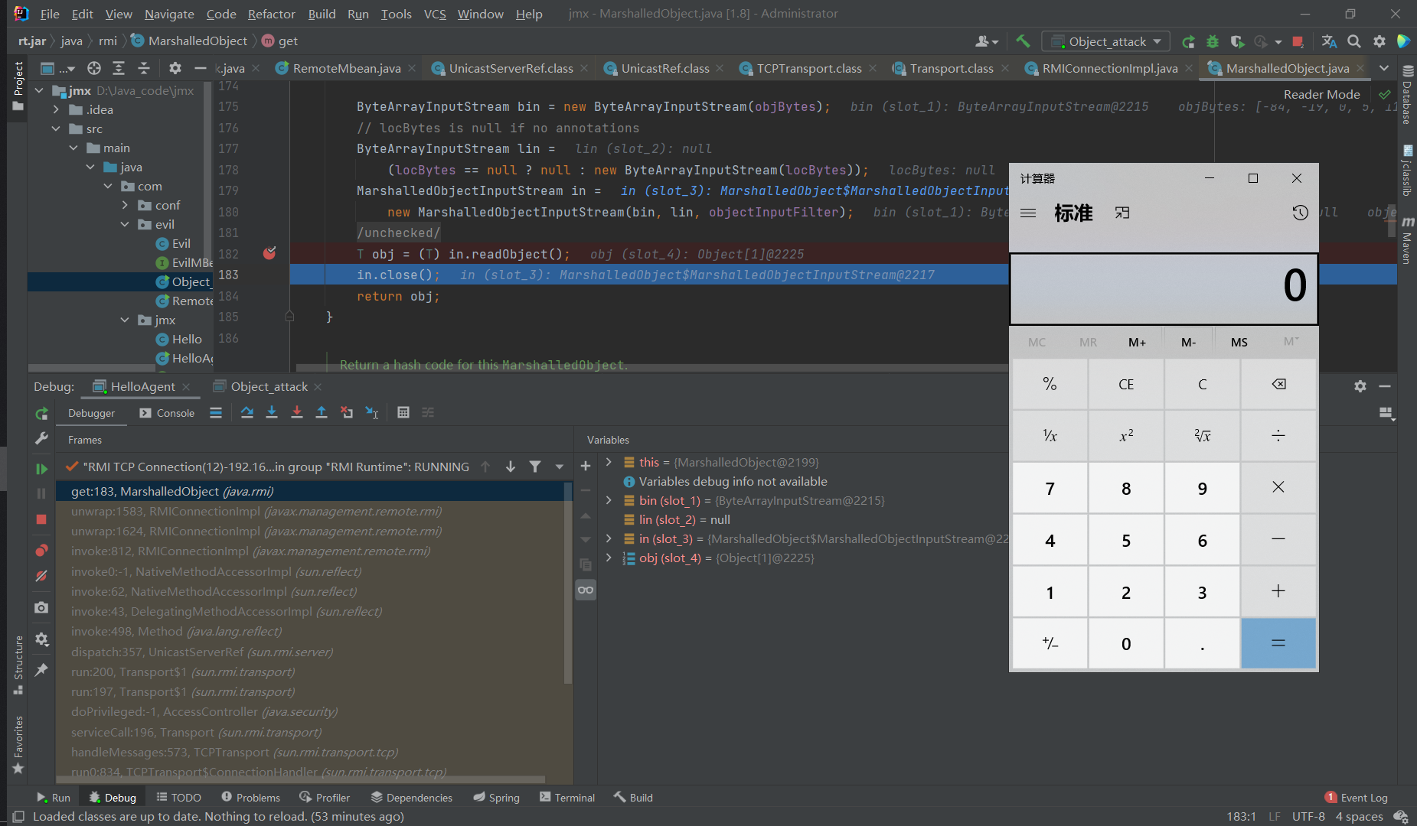Click the Stop button in debug sidebar
The height and width of the screenshot is (826, 1417).
tap(41, 519)
